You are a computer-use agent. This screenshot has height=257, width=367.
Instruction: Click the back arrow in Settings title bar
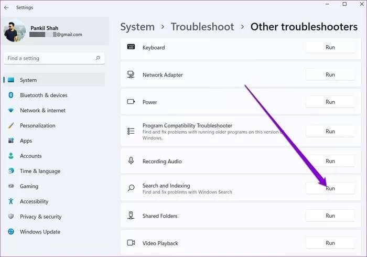(6, 7)
